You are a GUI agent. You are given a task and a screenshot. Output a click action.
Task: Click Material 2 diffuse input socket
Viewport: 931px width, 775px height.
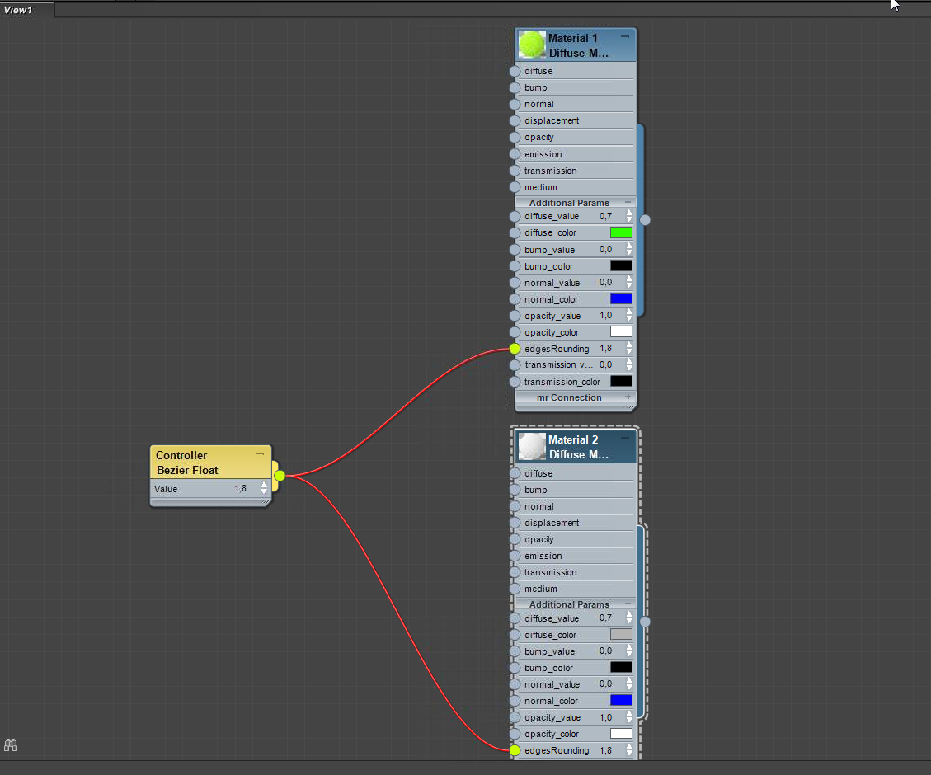point(515,473)
